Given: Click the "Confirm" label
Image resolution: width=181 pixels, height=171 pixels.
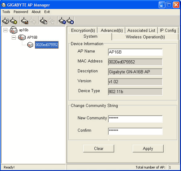Looking at the screenshot, I should (84, 130).
